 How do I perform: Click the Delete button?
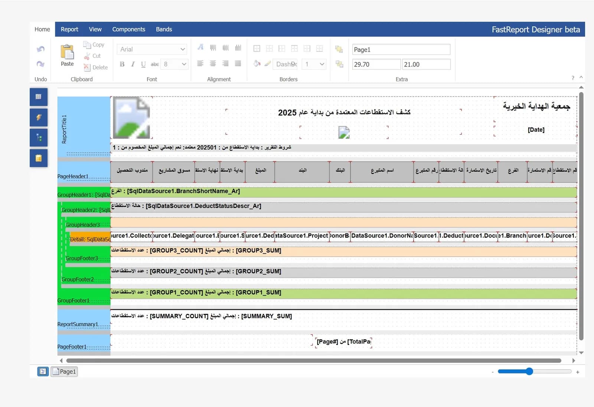coord(96,67)
